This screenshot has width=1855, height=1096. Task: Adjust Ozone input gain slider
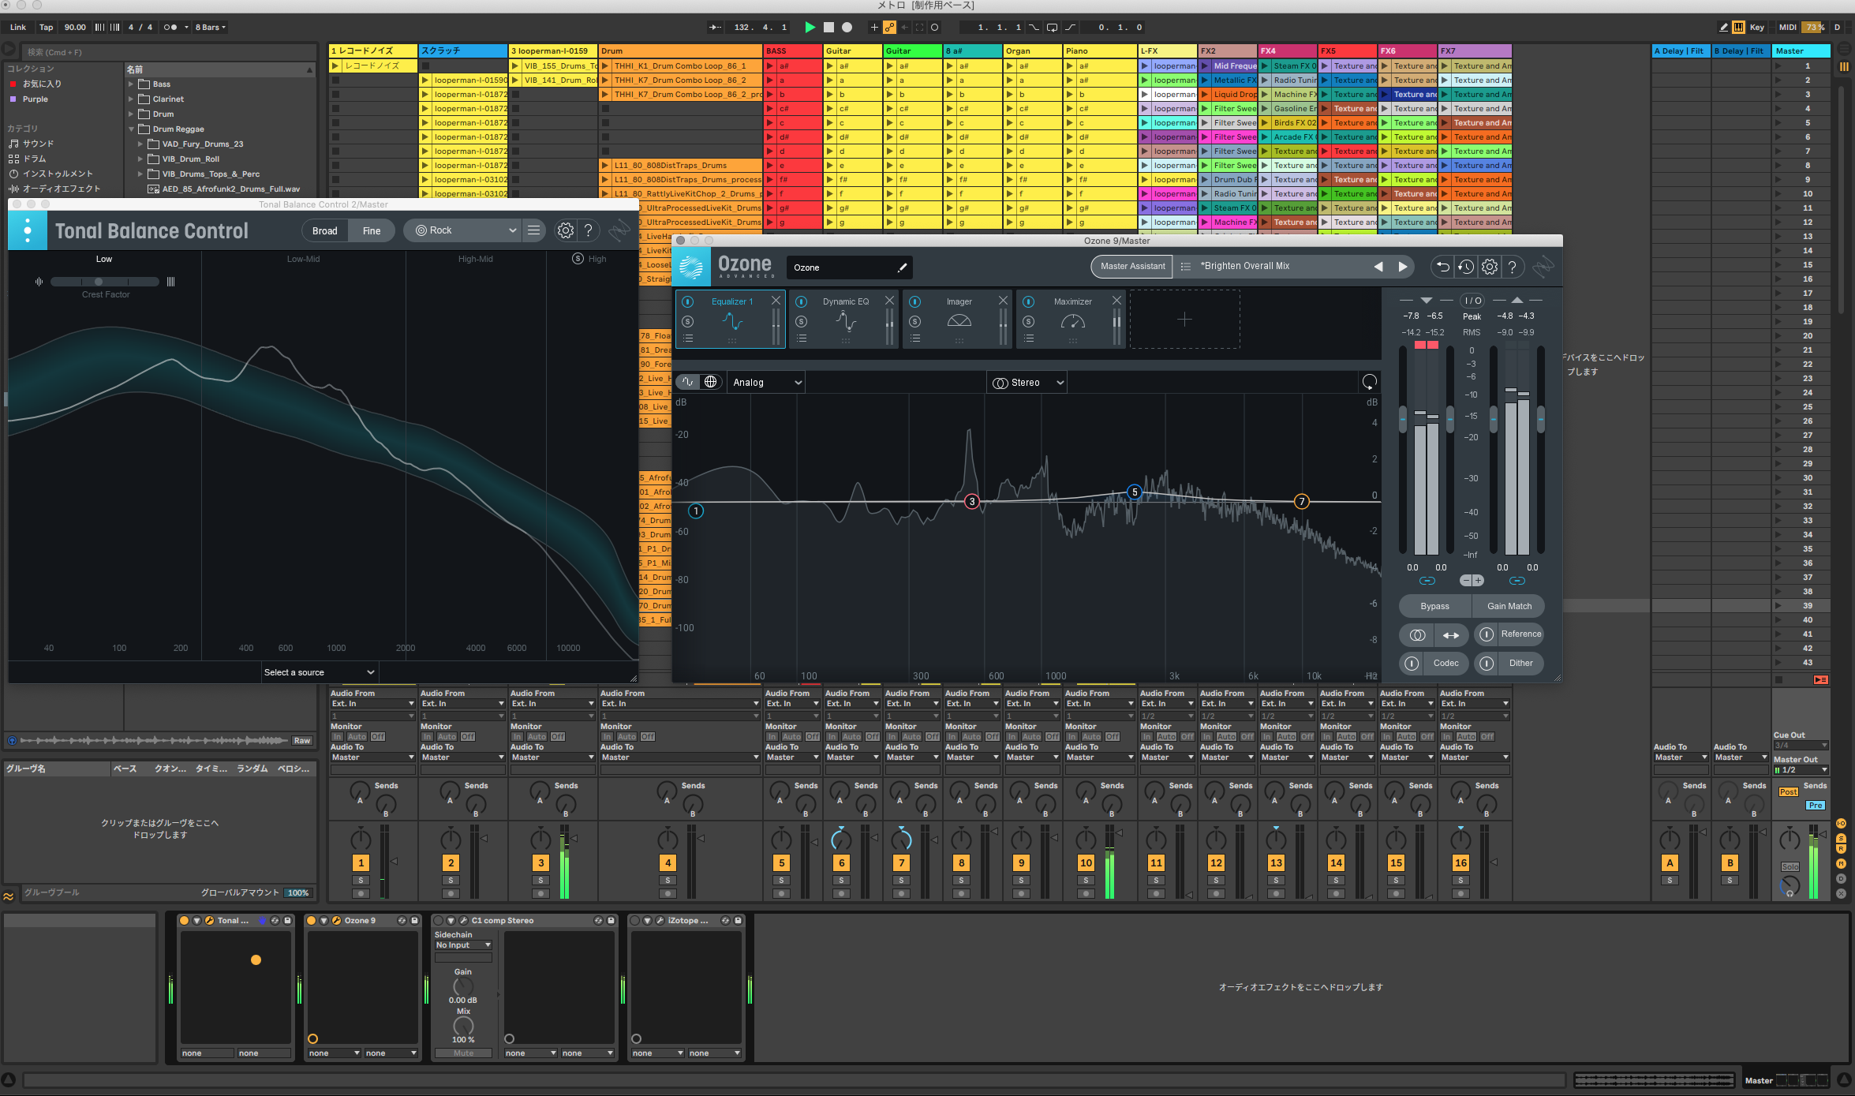point(1402,418)
